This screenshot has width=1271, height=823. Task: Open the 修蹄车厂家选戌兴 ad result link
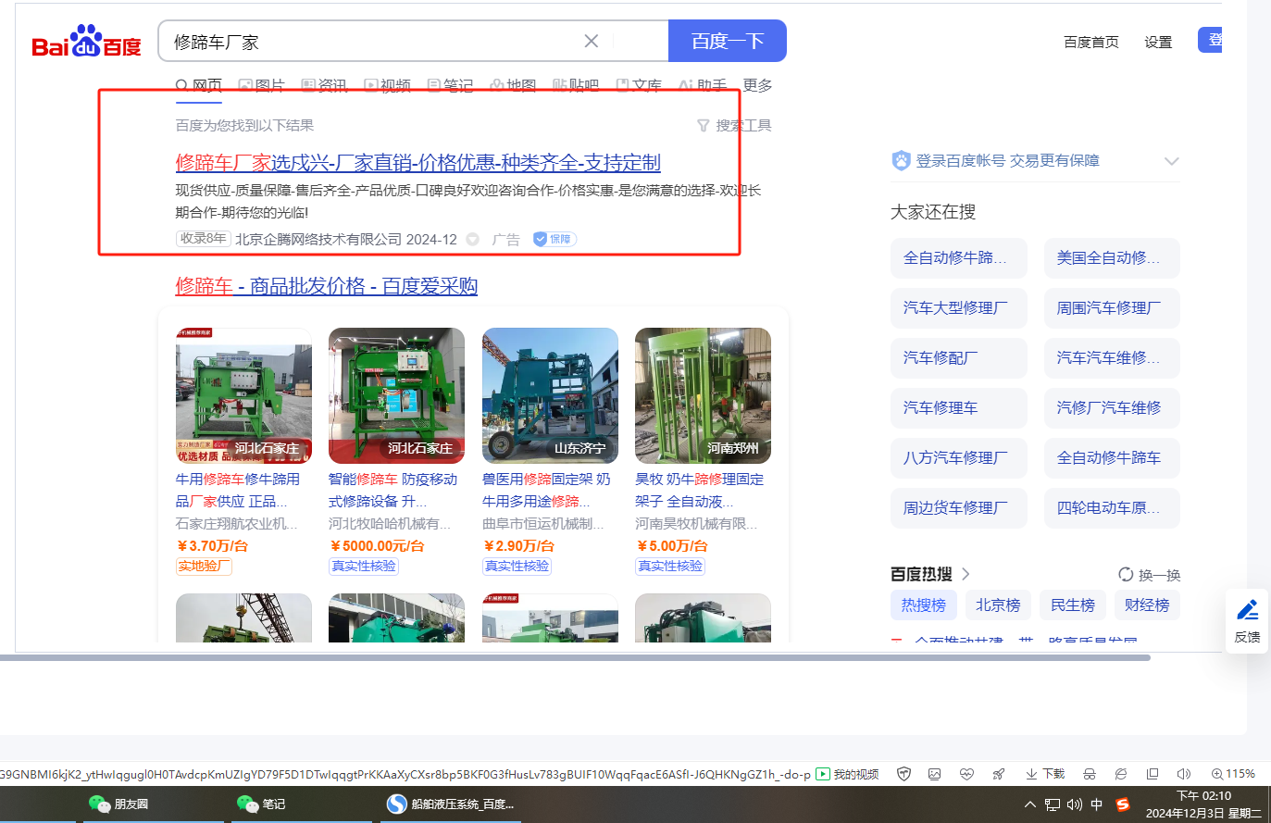point(418,163)
